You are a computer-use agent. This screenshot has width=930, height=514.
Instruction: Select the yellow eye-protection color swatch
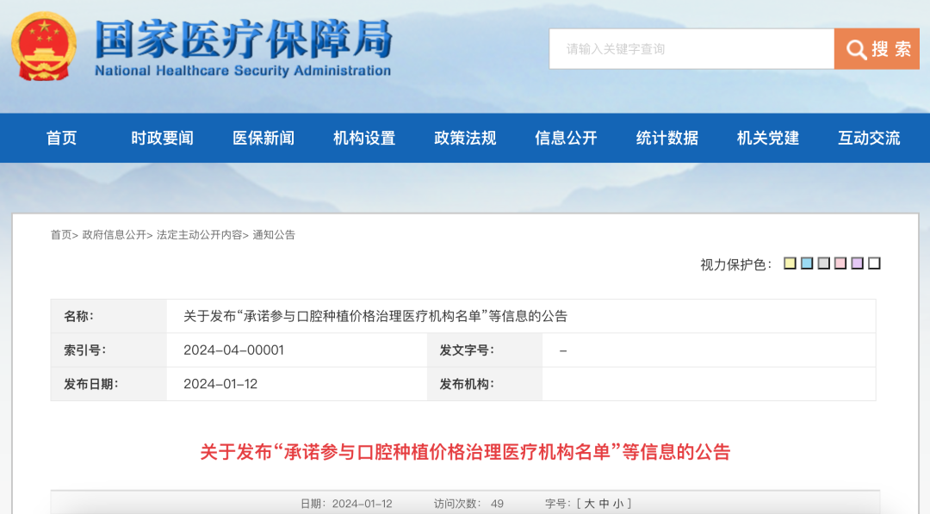click(x=790, y=263)
